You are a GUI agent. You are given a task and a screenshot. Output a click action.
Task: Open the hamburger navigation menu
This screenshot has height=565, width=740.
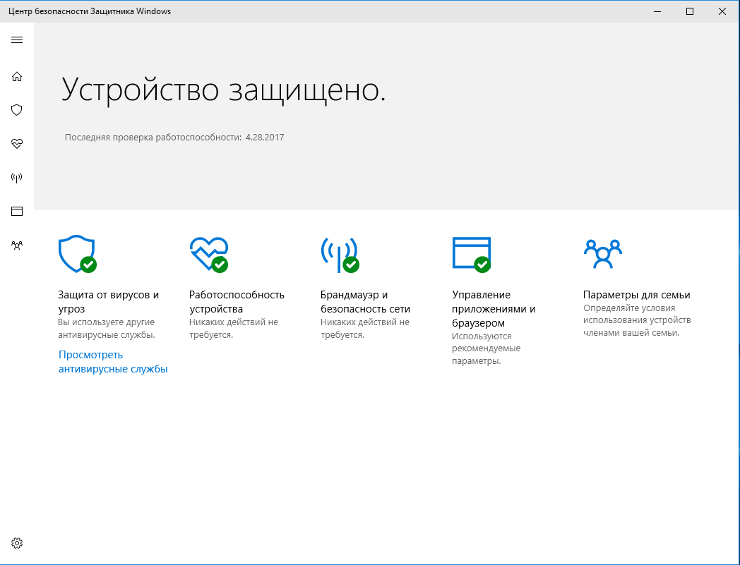pyautogui.click(x=17, y=40)
